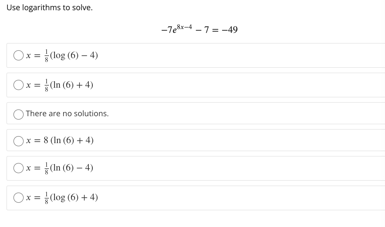Click the x = ⅛(ln(6) + 4) label text
Image resolution: width=385 pixels, height=227 pixels.
click(x=59, y=85)
